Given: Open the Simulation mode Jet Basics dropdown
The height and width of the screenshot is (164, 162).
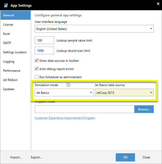Looking at the screenshot, I should (x=64, y=93).
